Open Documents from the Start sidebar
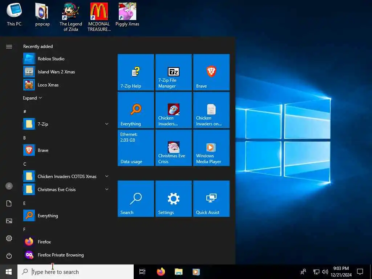The height and width of the screenshot is (279, 372). click(9, 203)
